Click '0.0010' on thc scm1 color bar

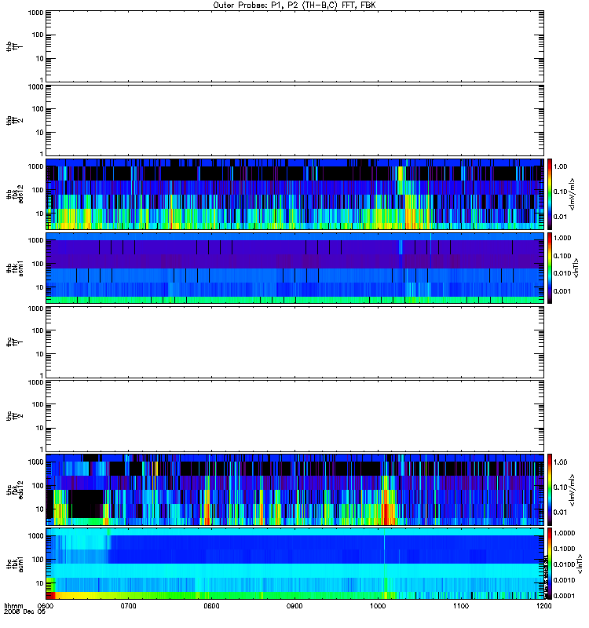(x=564, y=580)
